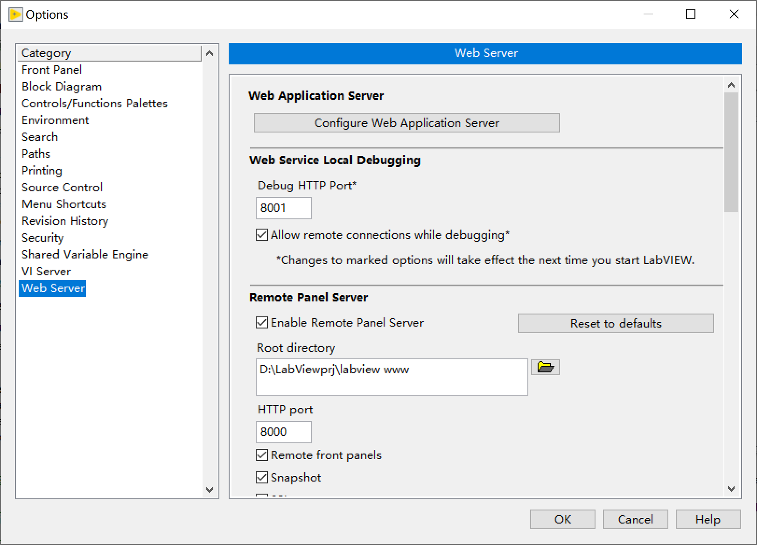Click the down arrow of settings scrollbar
757x545 pixels.
click(x=731, y=489)
